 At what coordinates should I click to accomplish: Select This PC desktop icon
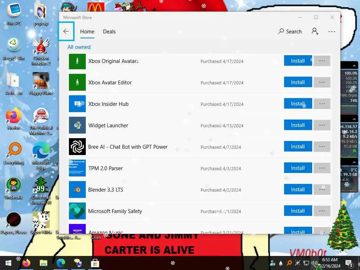point(14,14)
